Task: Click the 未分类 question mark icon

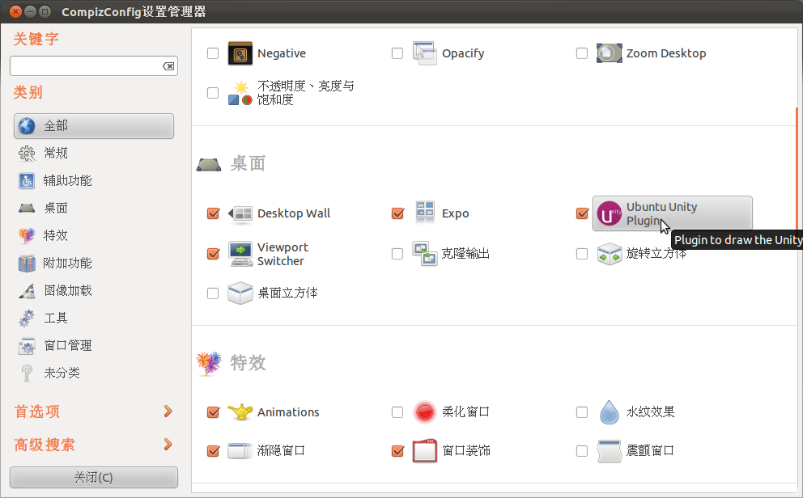Action: (27, 373)
